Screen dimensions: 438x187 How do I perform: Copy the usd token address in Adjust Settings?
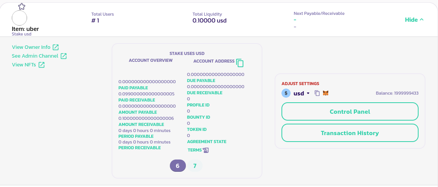coord(317,93)
